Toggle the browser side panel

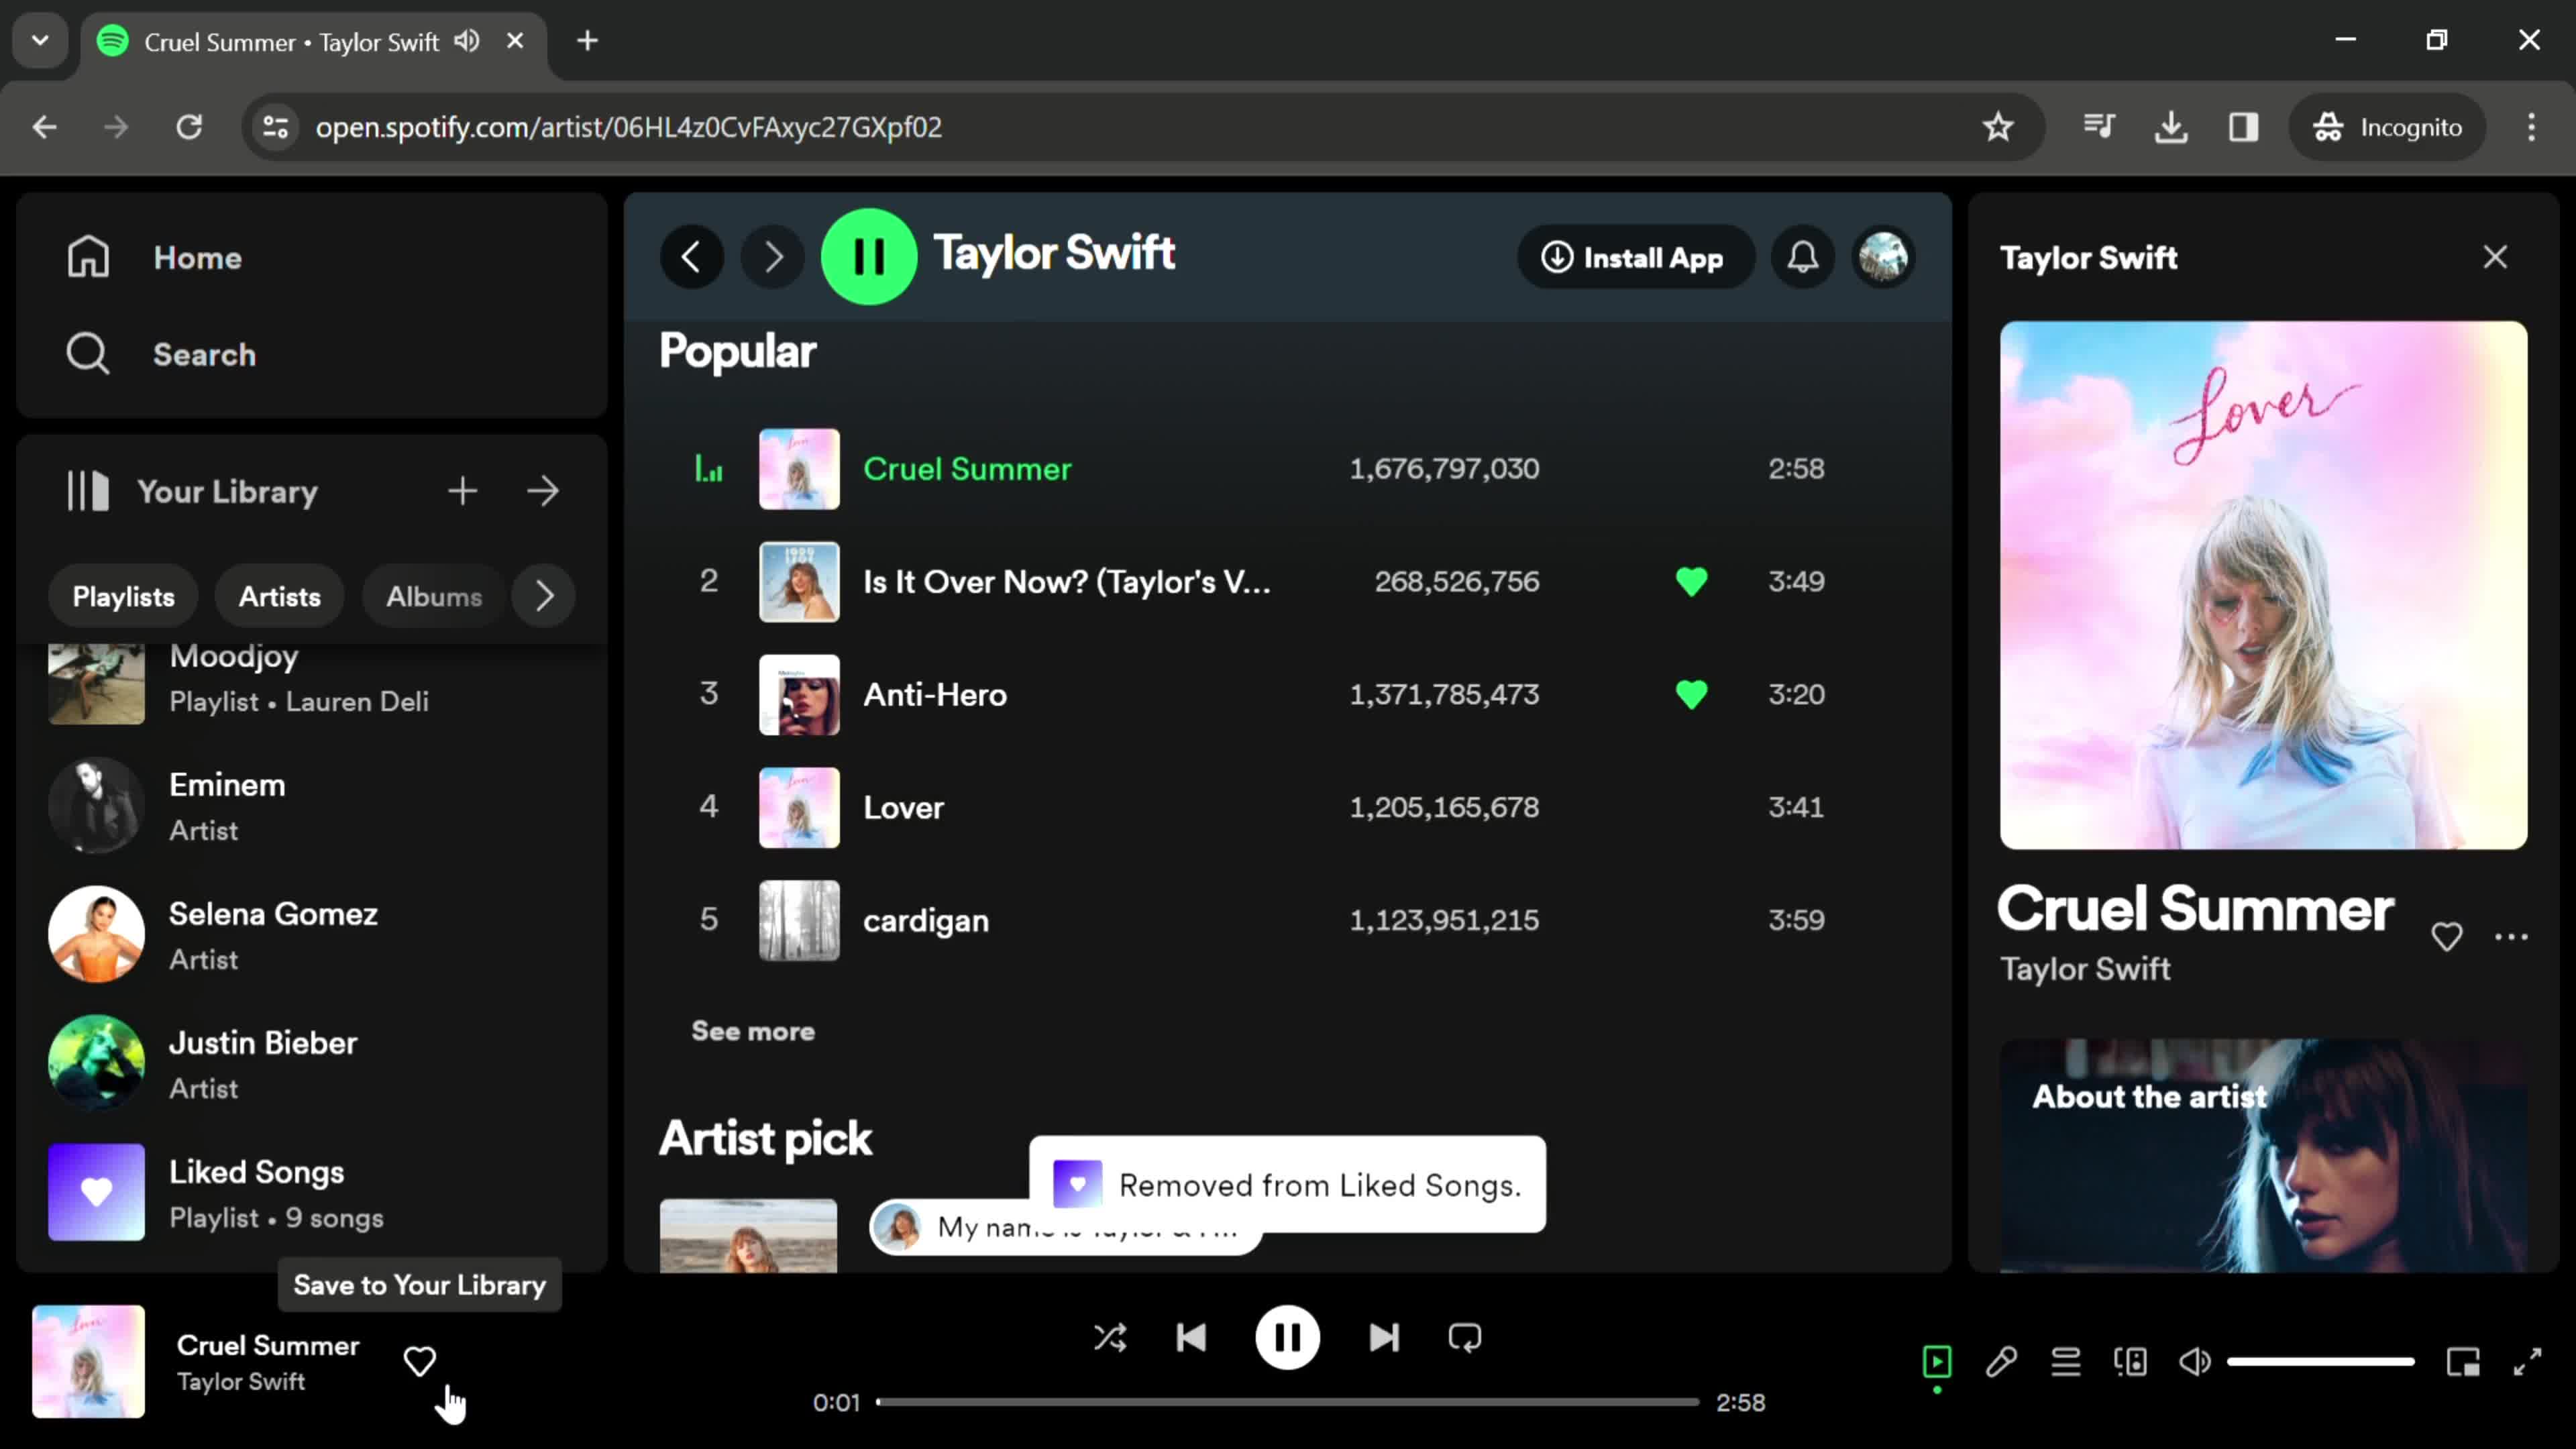click(2243, 127)
